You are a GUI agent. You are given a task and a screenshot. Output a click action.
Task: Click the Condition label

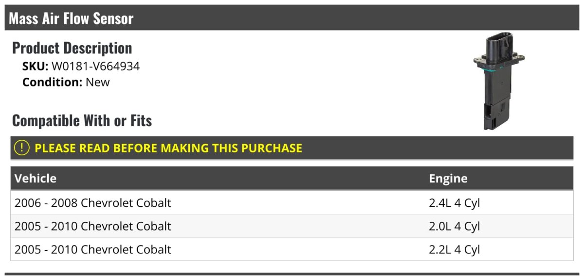[x=52, y=82]
